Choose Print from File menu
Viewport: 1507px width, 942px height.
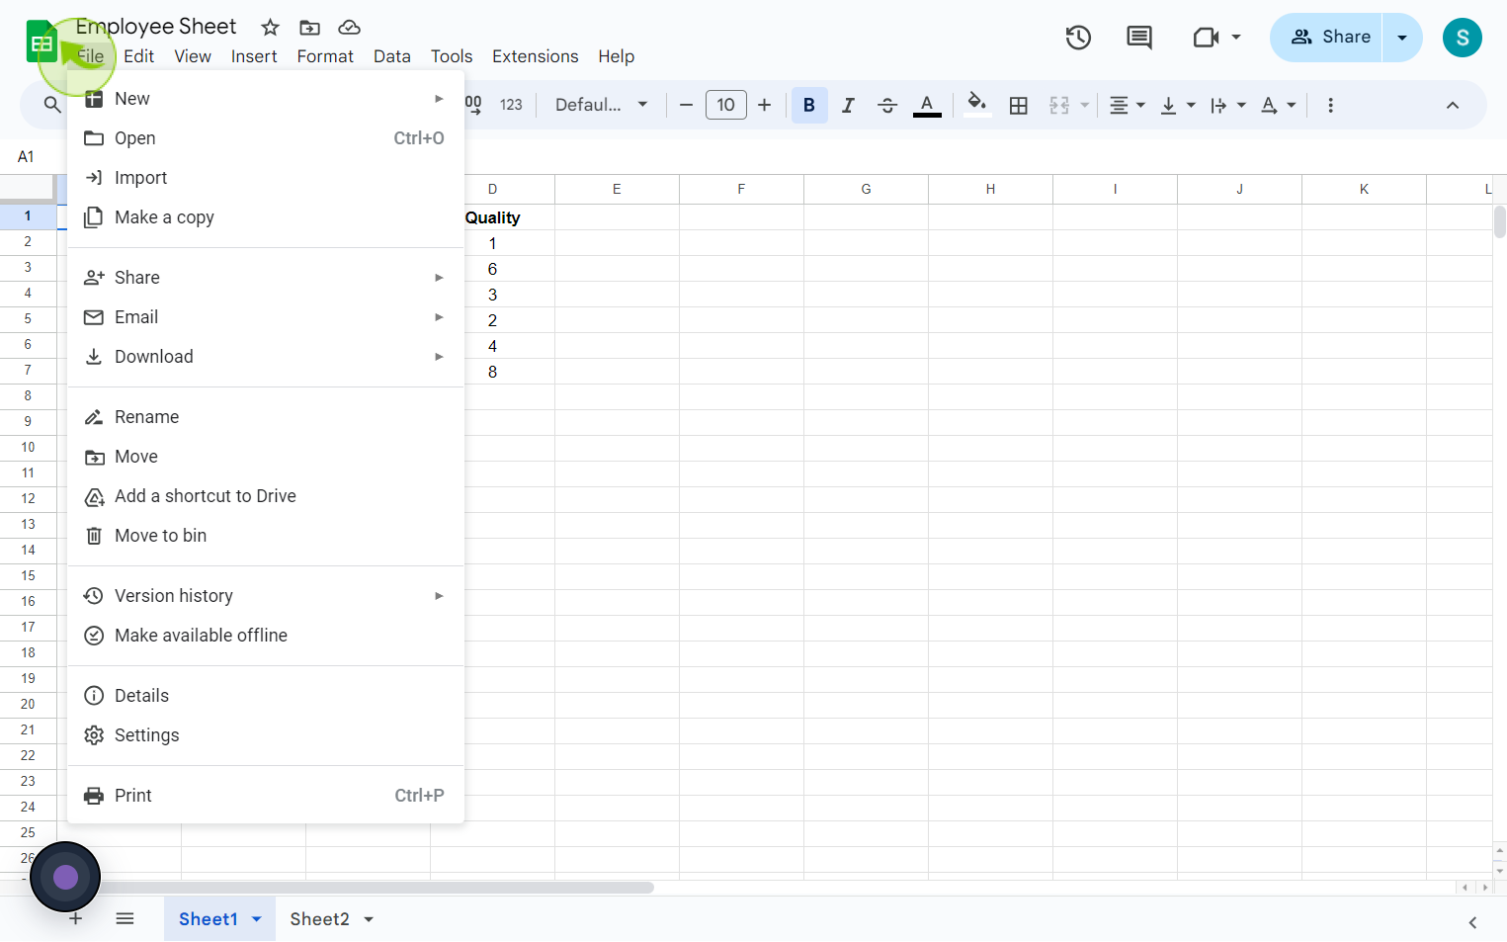click(x=266, y=796)
